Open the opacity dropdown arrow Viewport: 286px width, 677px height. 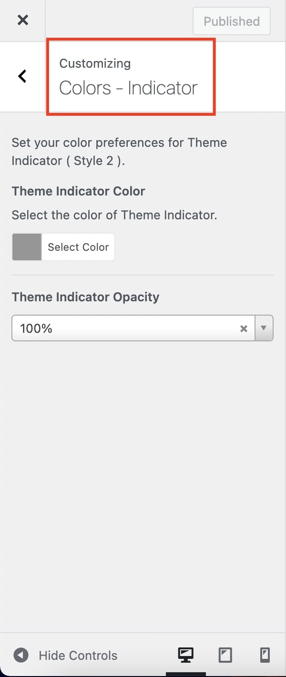tap(264, 328)
